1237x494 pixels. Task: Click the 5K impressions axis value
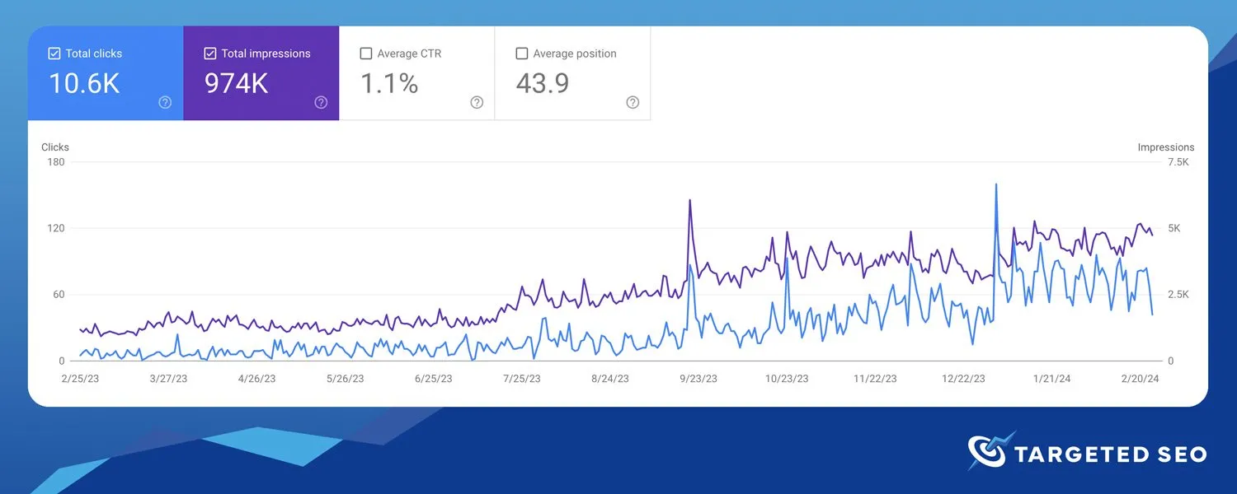[x=1174, y=228]
